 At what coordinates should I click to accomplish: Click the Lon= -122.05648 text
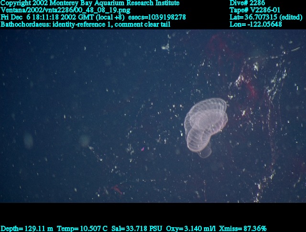[256, 24]
